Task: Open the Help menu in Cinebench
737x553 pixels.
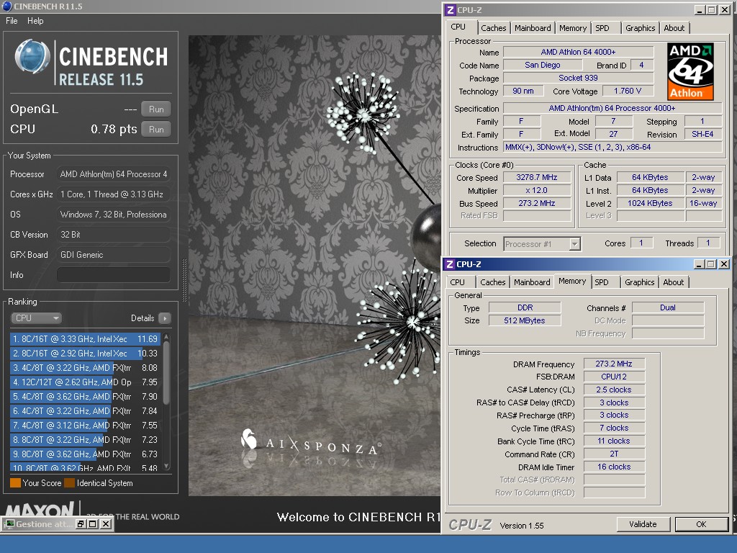Action: click(x=35, y=21)
